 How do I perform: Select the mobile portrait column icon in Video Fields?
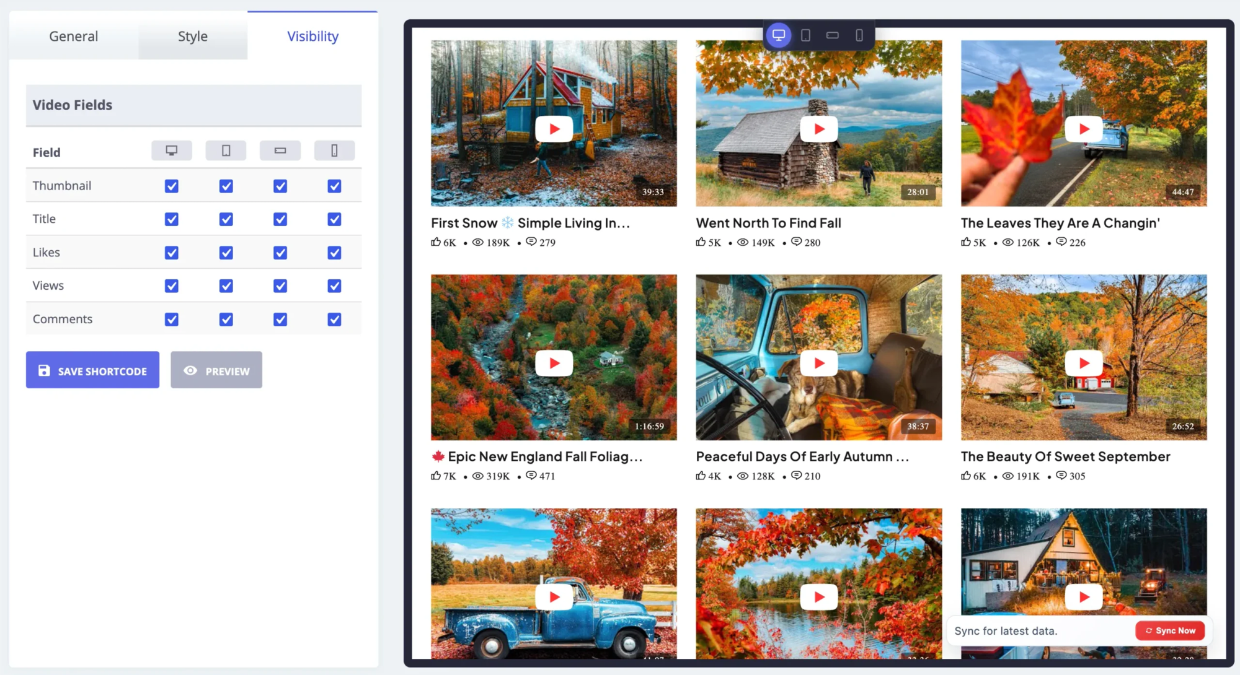click(334, 150)
